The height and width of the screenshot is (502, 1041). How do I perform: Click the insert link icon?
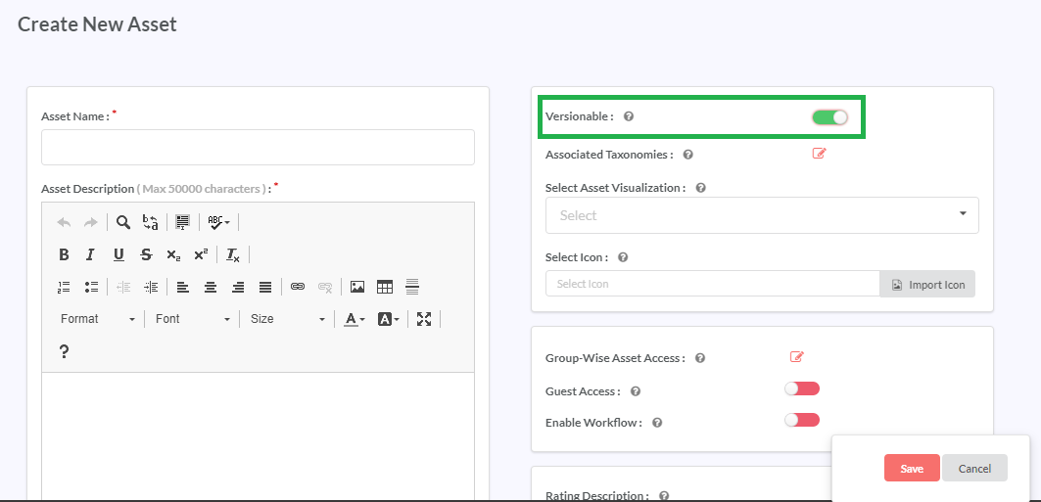click(298, 287)
